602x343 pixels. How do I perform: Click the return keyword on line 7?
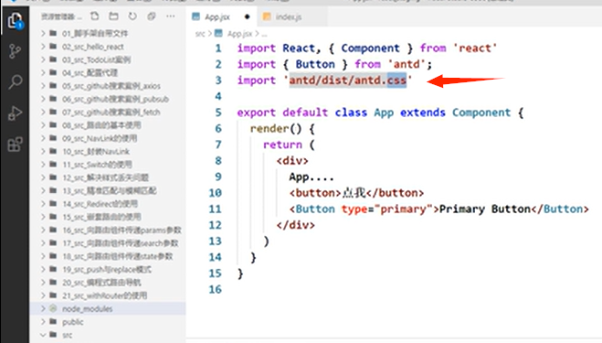[282, 145]
